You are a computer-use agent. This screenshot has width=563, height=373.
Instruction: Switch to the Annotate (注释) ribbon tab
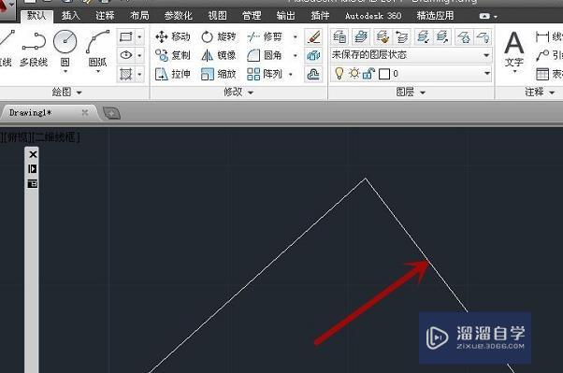(105, 16)
